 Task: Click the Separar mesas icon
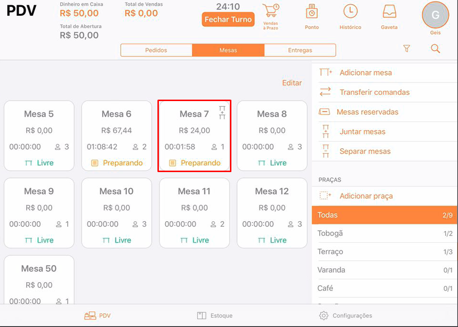pyautogui.click(x=326, y=151)
